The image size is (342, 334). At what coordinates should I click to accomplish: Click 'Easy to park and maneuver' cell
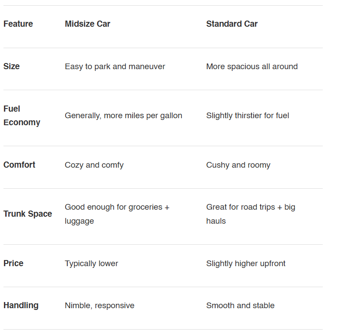coord(115,67)
